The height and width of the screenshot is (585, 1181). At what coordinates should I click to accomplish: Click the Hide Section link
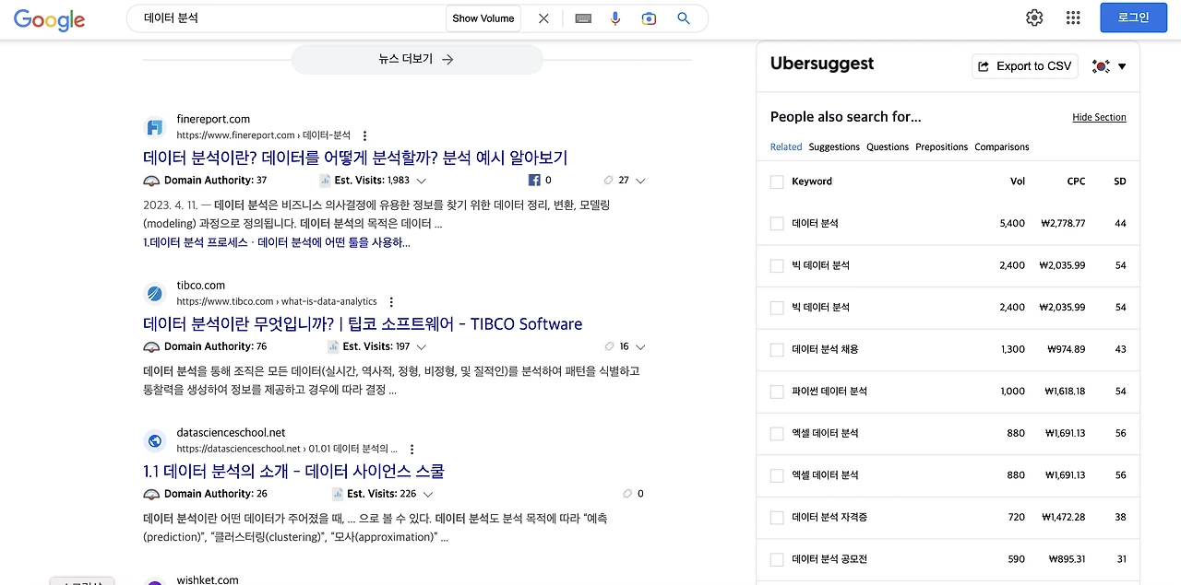pos(1099,117)
